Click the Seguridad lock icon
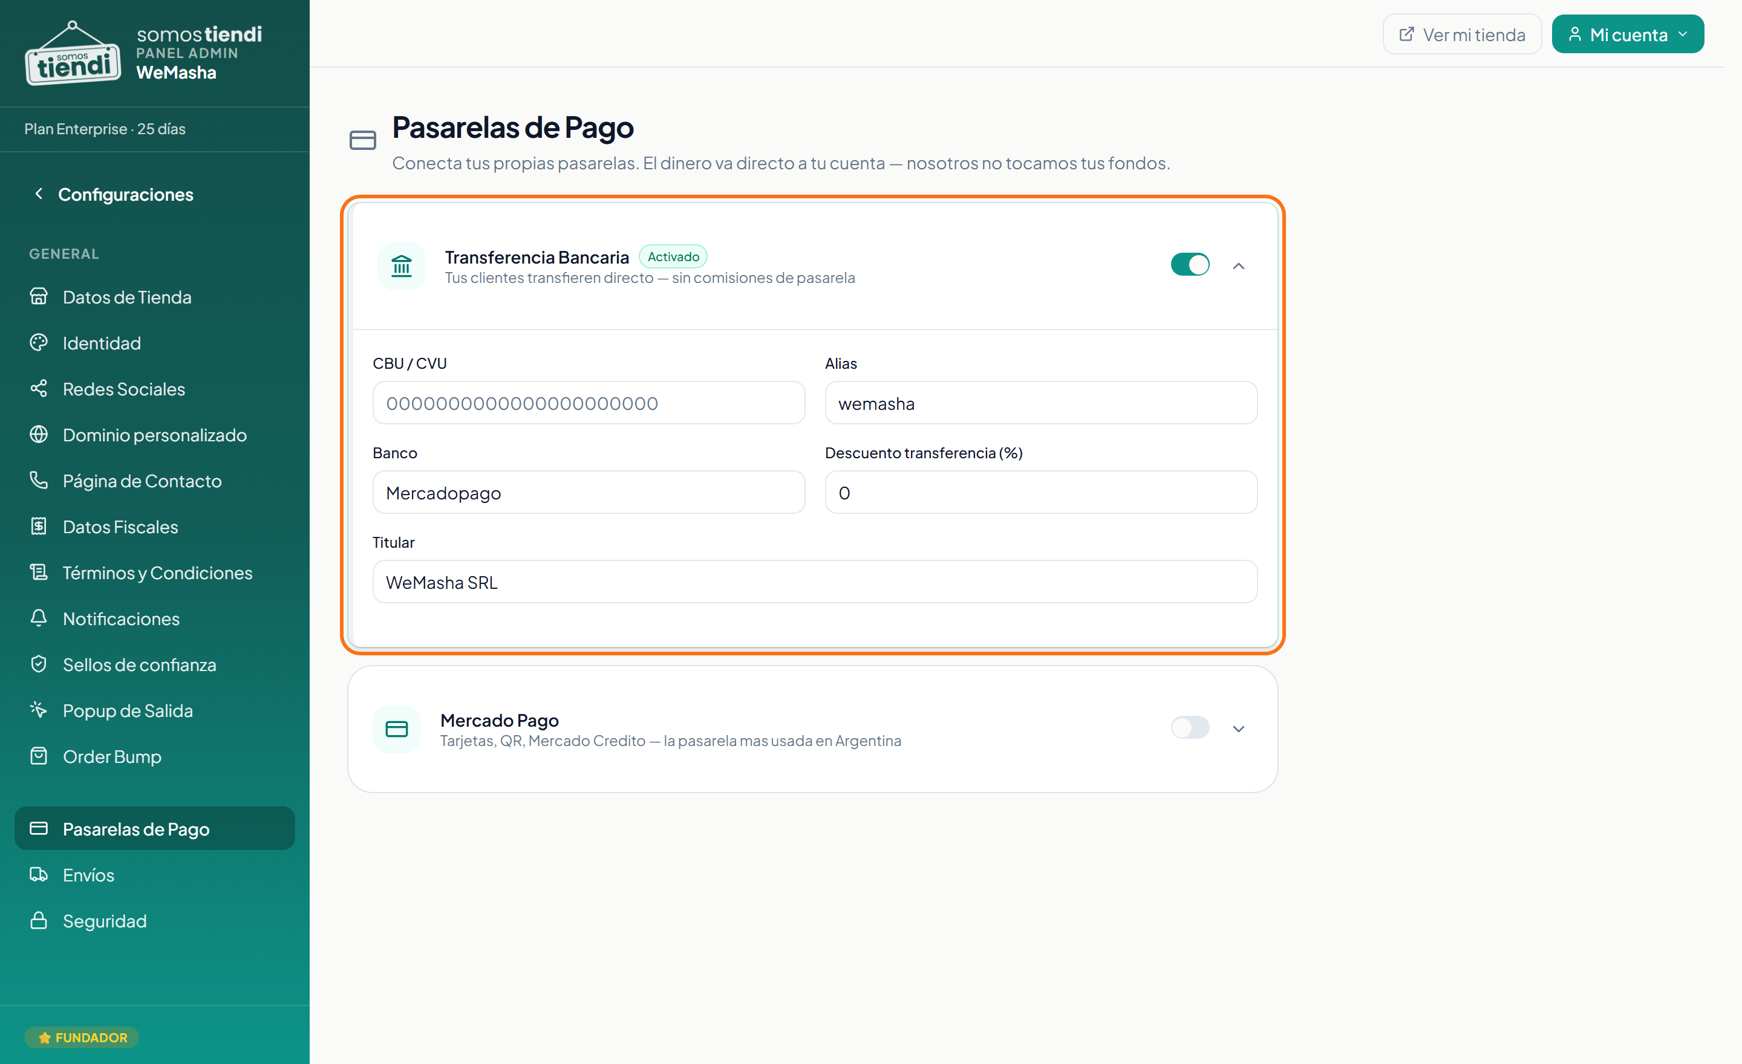Viewport: 1742px width, 1064px height. pyautogui.click(x=39, y=921)
